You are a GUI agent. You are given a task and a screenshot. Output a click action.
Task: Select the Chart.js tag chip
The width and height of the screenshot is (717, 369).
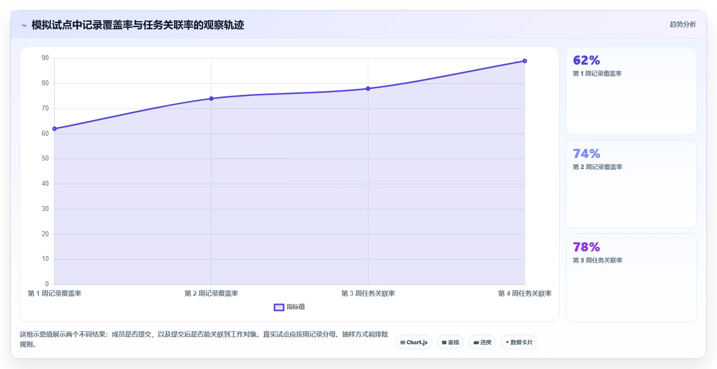click(x=413, y=342)
